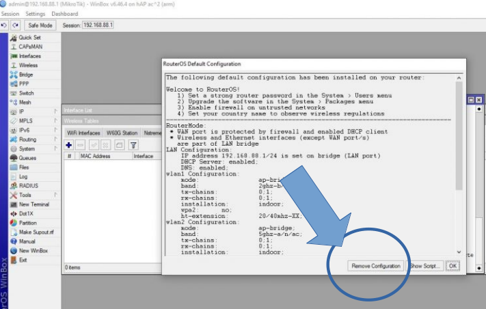
Task: Open Quick Set in sidebar
Action: [29, 37]
